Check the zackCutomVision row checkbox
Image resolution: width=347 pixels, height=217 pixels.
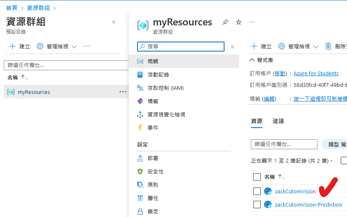tap(257, 191)
